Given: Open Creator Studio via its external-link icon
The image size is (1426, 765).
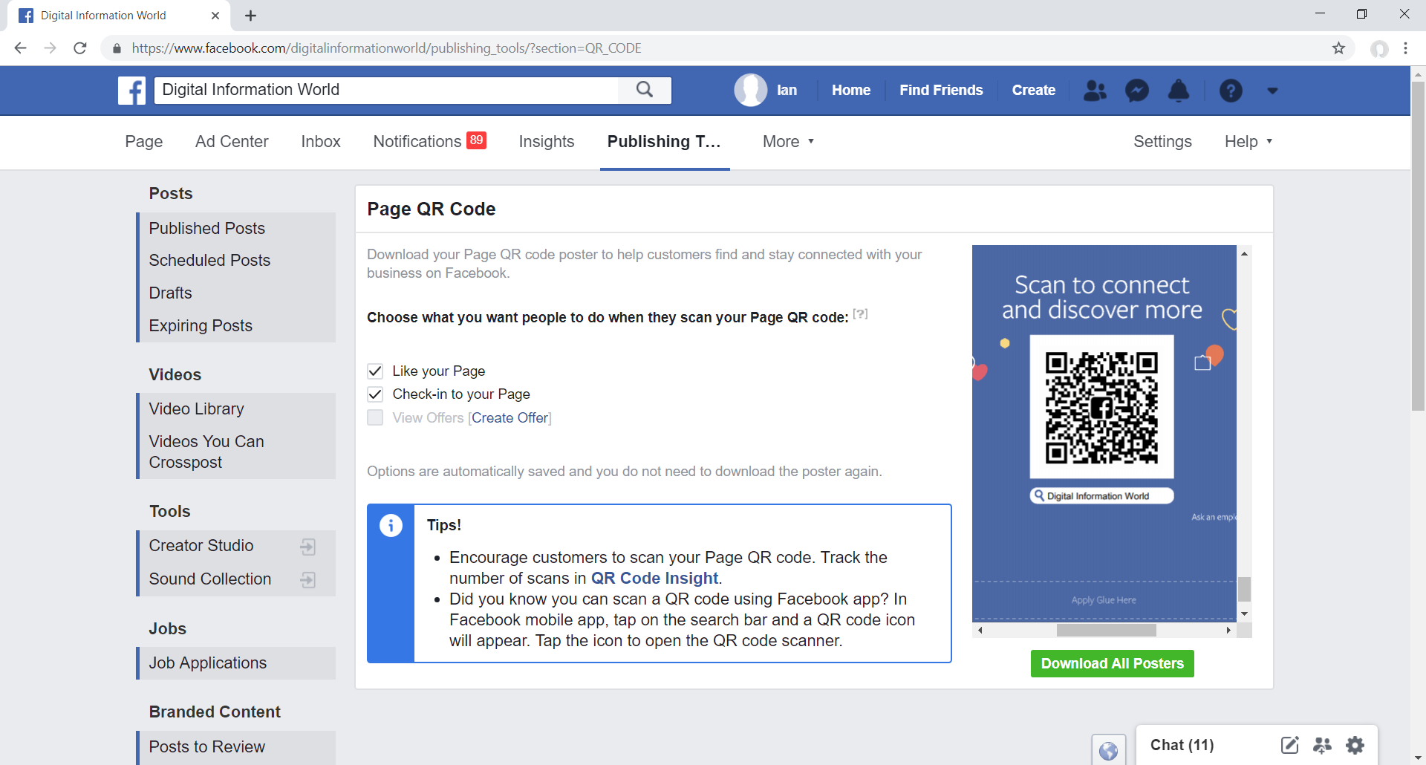Looking at the screenshot, I should [x=307, y=546].
